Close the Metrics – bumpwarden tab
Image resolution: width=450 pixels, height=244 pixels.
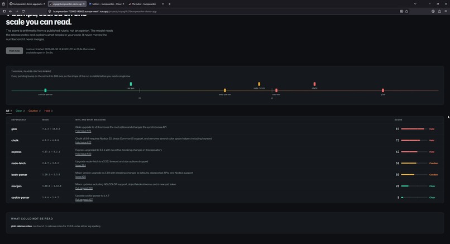pos(123,4)
